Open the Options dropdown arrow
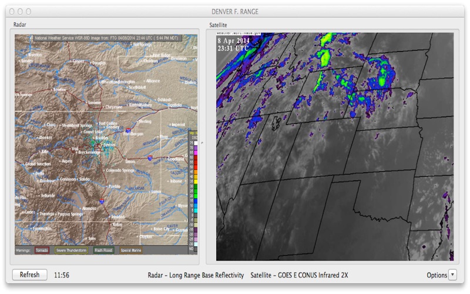 click(x=452, y=275)
